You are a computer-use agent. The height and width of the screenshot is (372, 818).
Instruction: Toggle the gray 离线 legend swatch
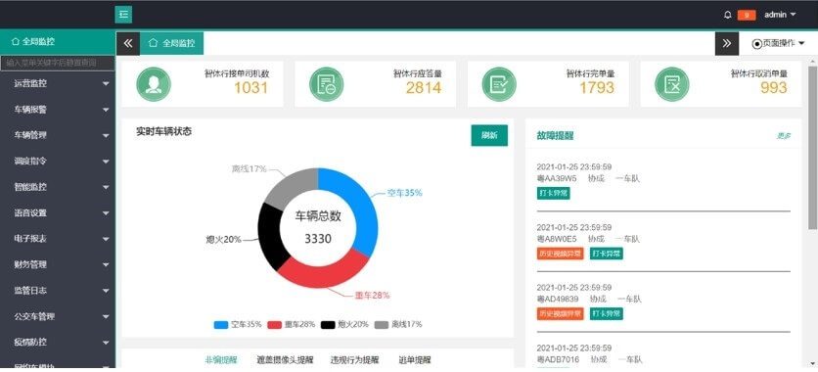click(382, 325)
